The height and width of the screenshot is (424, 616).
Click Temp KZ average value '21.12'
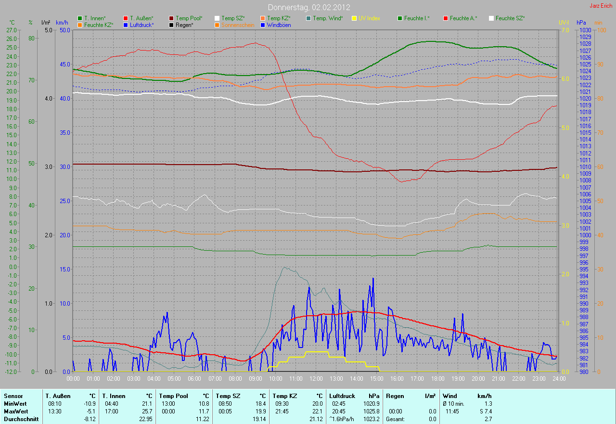click(x=316, y=419)
